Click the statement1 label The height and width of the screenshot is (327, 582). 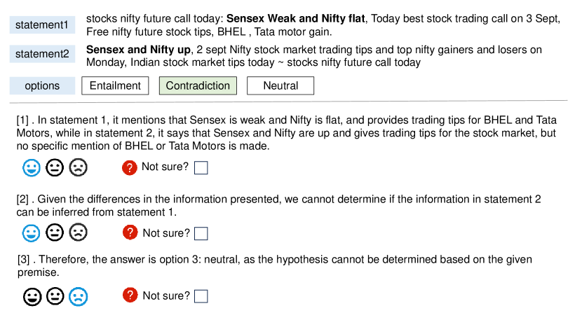[42, 25]
